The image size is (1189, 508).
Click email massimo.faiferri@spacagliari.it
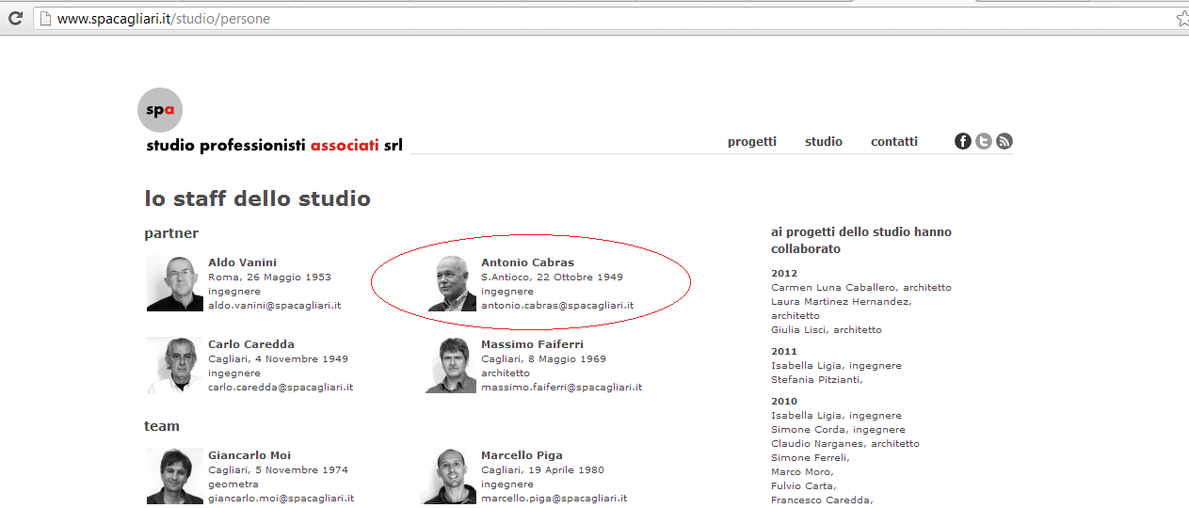click(x=561, y=388)
